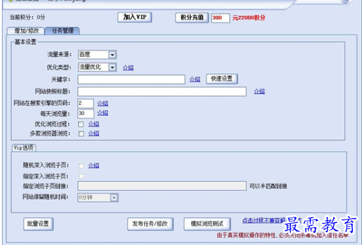The width and height of the screenshot is (362, 245).
Task: Click the 发布任务/修改 button
Action: (x=151, y=224)
